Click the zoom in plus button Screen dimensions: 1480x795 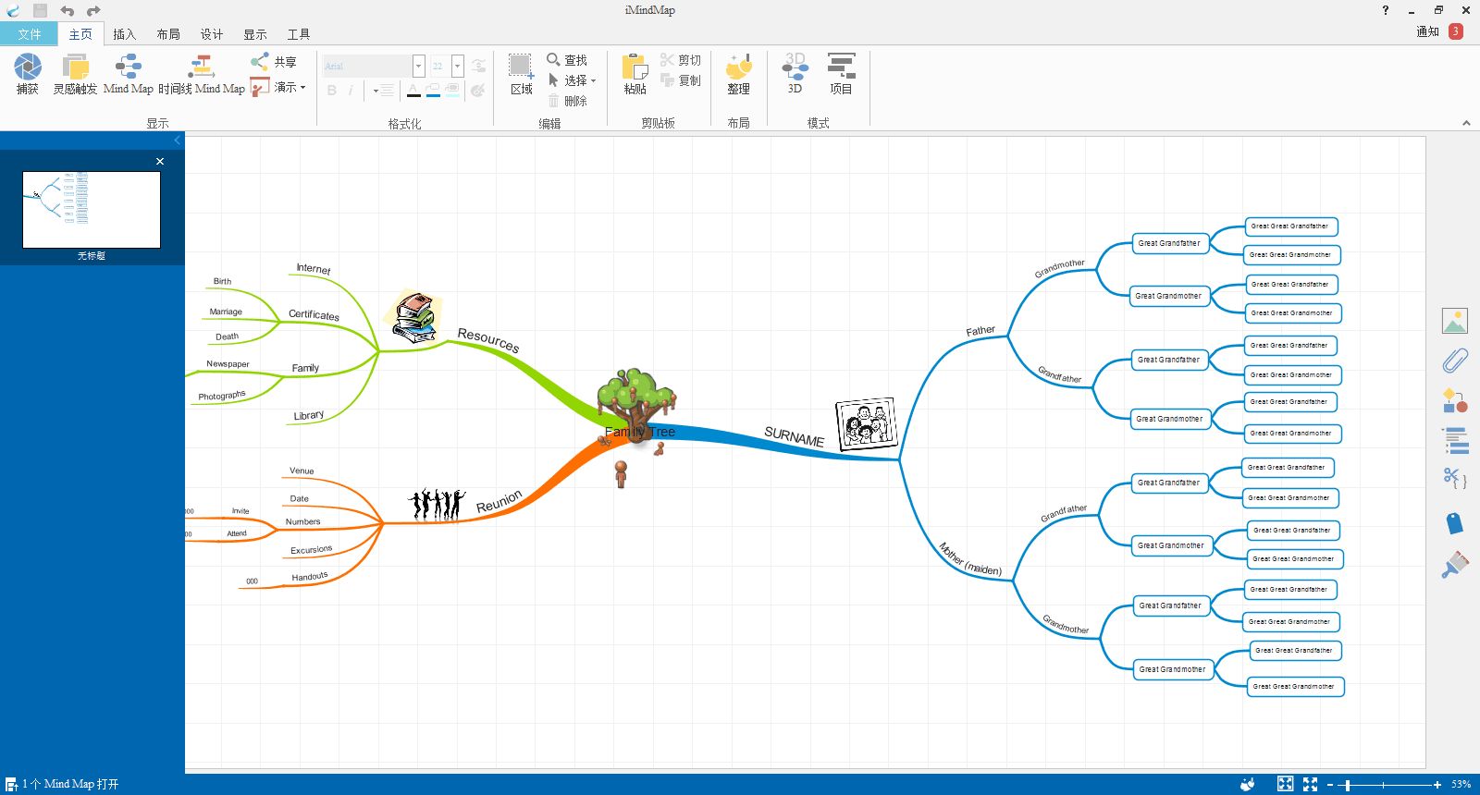1437,785
